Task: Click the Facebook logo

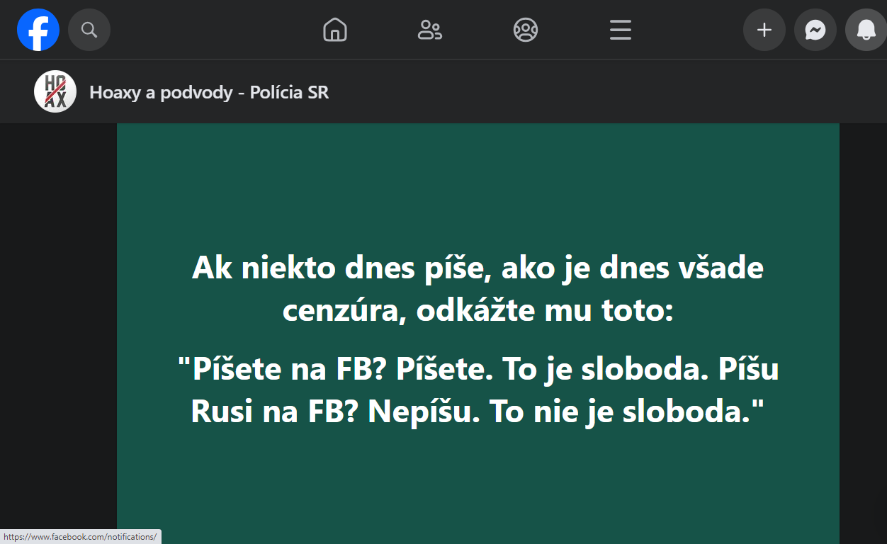Action: coord(38,30)
